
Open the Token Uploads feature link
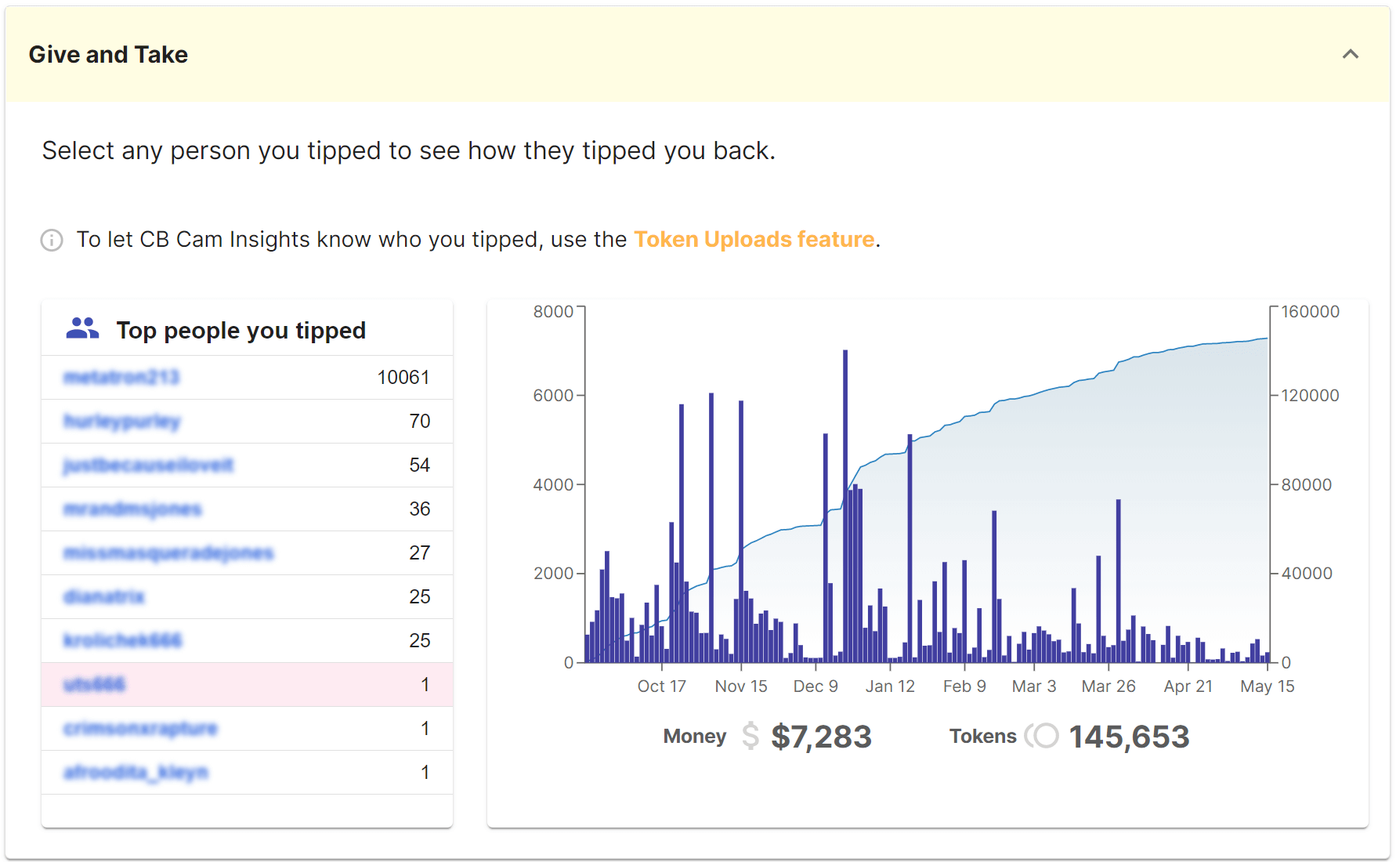754,239
